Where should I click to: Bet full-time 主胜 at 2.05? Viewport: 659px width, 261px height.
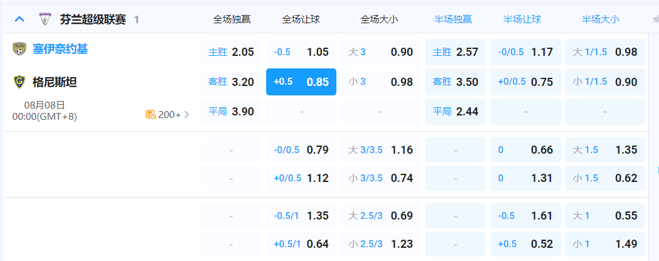coord(231,52)
